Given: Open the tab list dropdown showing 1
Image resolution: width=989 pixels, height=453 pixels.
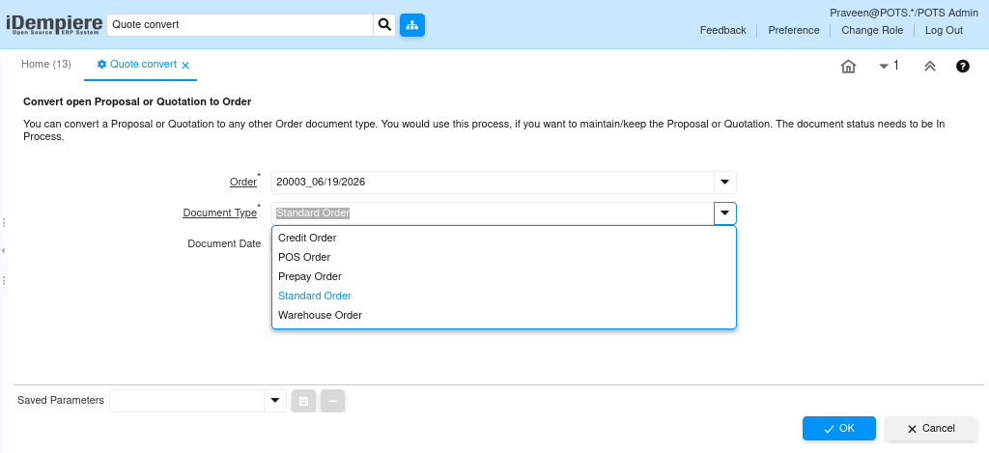Looking at the screenshot, I should point(889,66).
